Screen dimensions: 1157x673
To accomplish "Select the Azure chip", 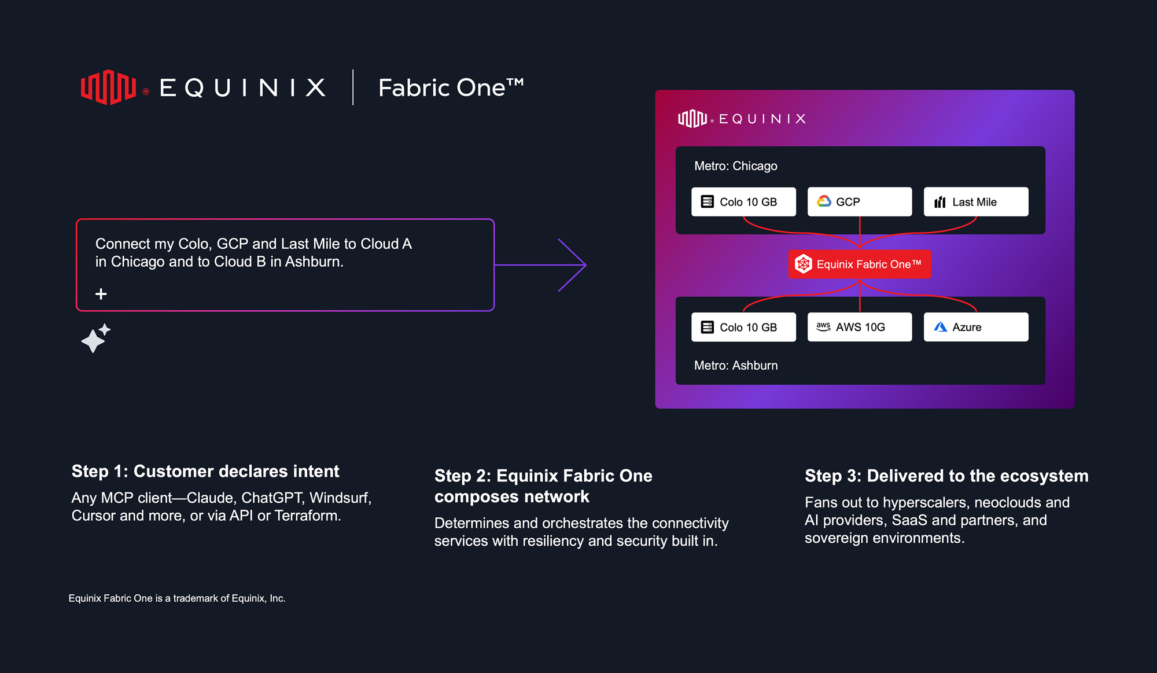I will 976,327.
